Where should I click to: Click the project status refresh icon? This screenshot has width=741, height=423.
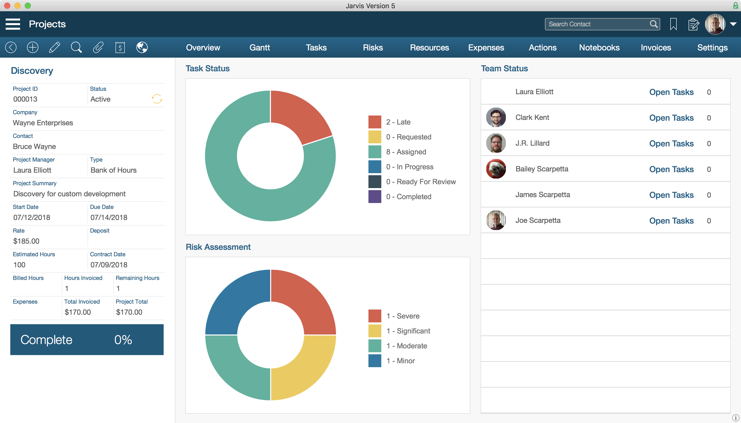(157, 99)
